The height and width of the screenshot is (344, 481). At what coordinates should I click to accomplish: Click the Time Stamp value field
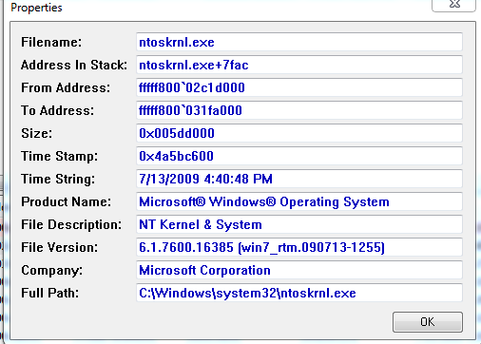[x=299, y=156]
